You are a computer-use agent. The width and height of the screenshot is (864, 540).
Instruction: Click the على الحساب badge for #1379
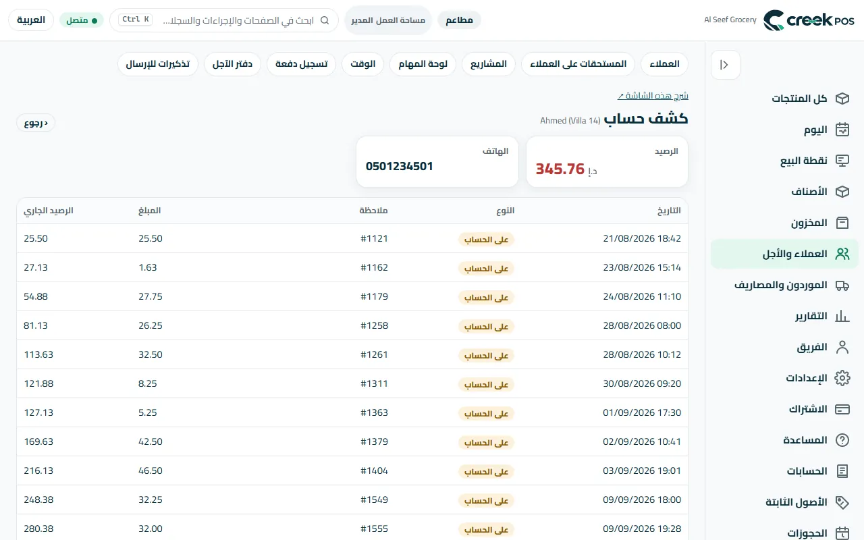tap(486, 443)
